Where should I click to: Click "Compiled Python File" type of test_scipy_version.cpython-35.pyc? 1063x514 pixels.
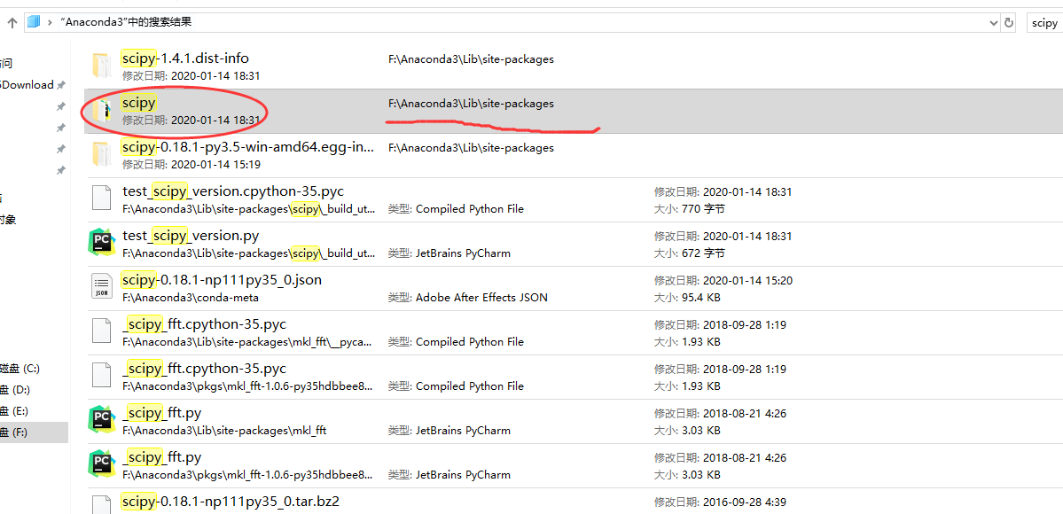[x=470, y=209]
